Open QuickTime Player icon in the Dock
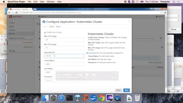 (x=118, y=98)
